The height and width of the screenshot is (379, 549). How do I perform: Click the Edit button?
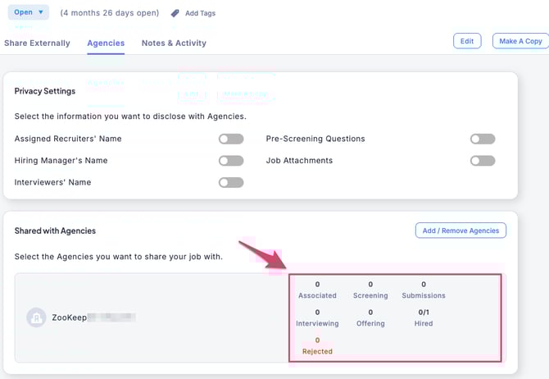(x=466, y=41)
